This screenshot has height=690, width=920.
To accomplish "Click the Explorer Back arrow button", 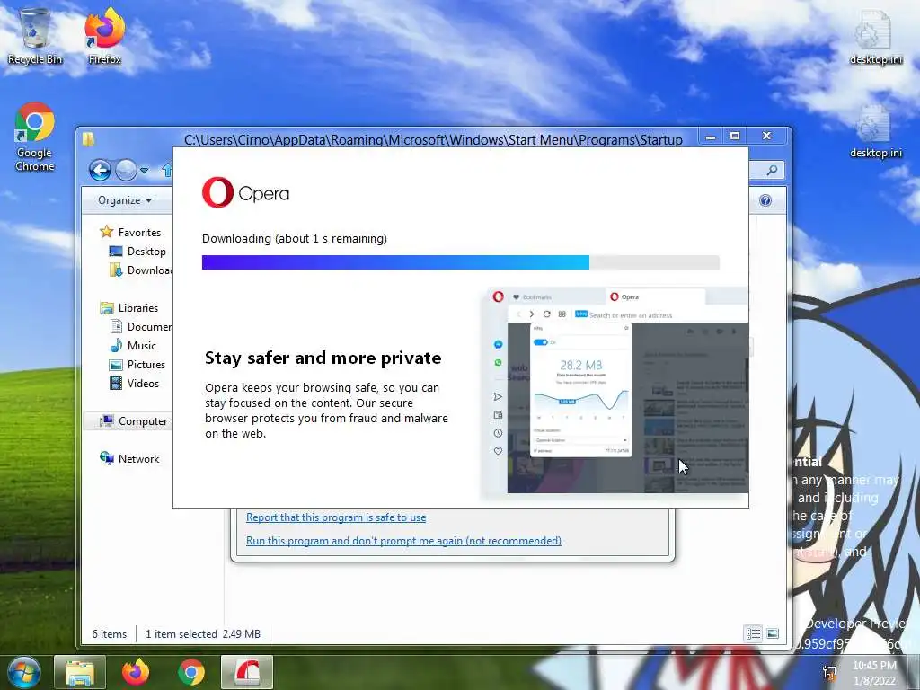I will [x=100, y=171].
